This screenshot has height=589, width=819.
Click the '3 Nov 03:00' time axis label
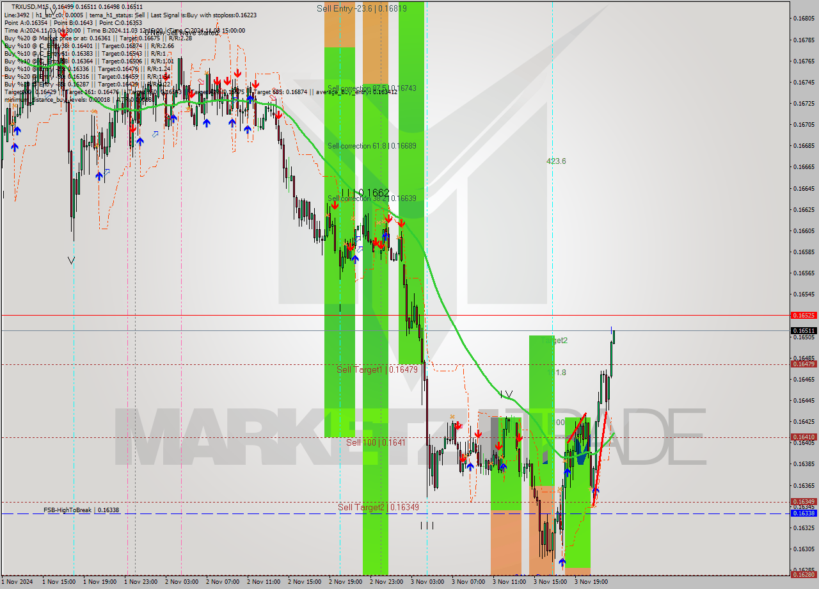point(427,582)
